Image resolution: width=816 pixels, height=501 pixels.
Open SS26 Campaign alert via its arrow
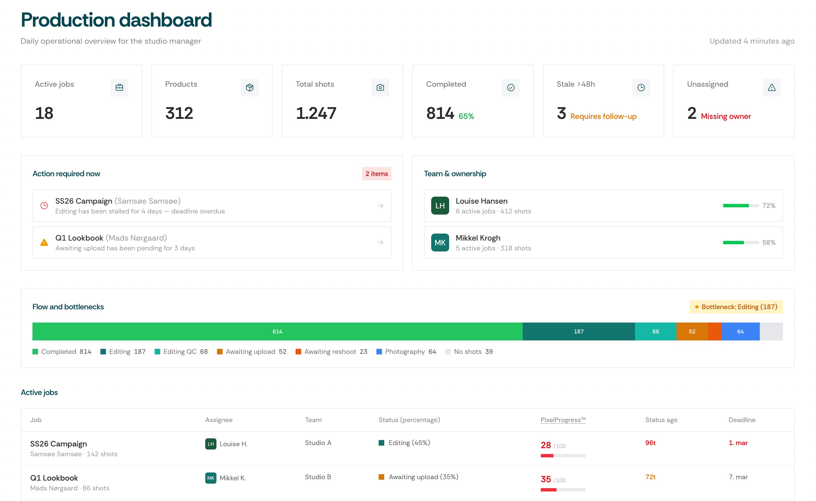point(380,206)
